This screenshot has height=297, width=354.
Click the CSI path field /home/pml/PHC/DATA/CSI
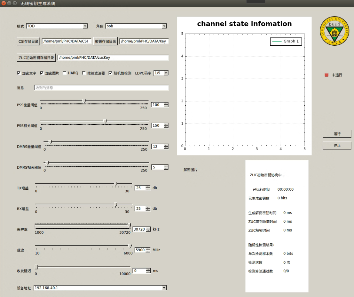click(67, 41)
